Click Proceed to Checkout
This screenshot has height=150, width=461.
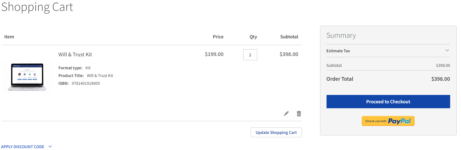388,101
